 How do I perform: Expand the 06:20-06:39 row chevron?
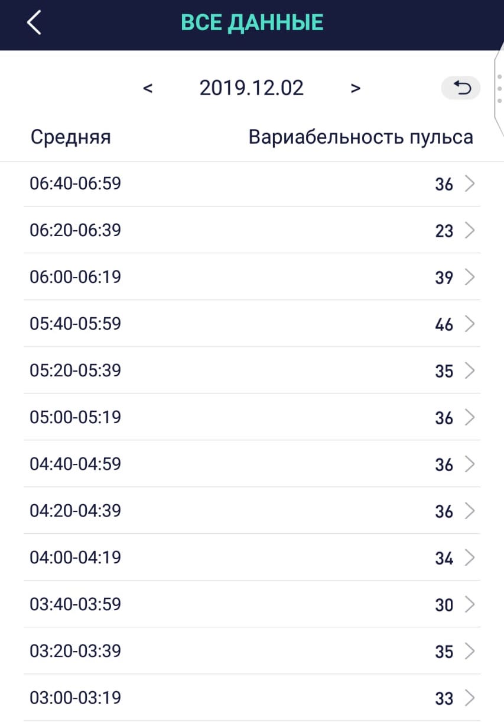tap(470, 230)
